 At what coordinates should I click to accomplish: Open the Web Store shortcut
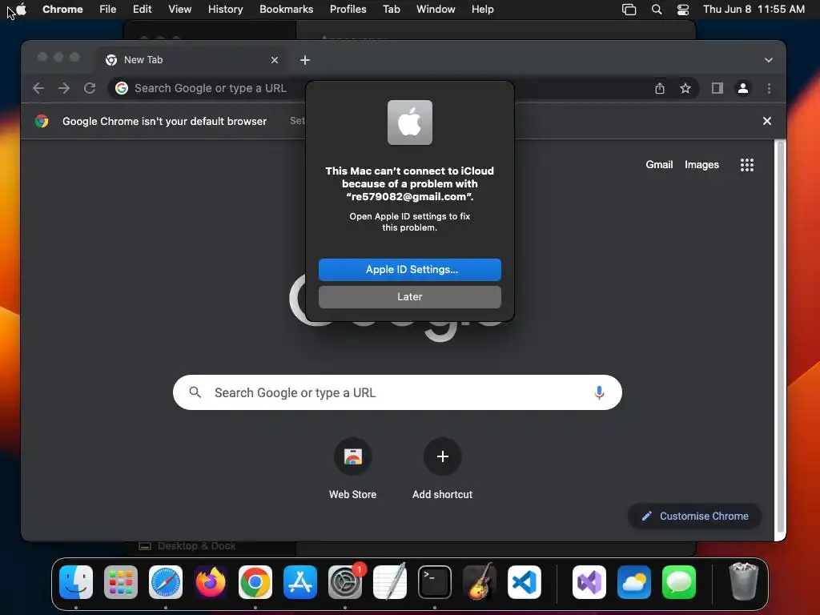352,468
